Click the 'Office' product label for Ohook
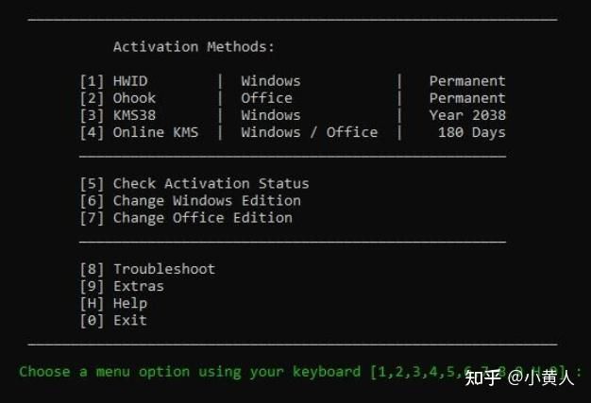The width and height of the screenshot is (591, 403). [266, 98]
